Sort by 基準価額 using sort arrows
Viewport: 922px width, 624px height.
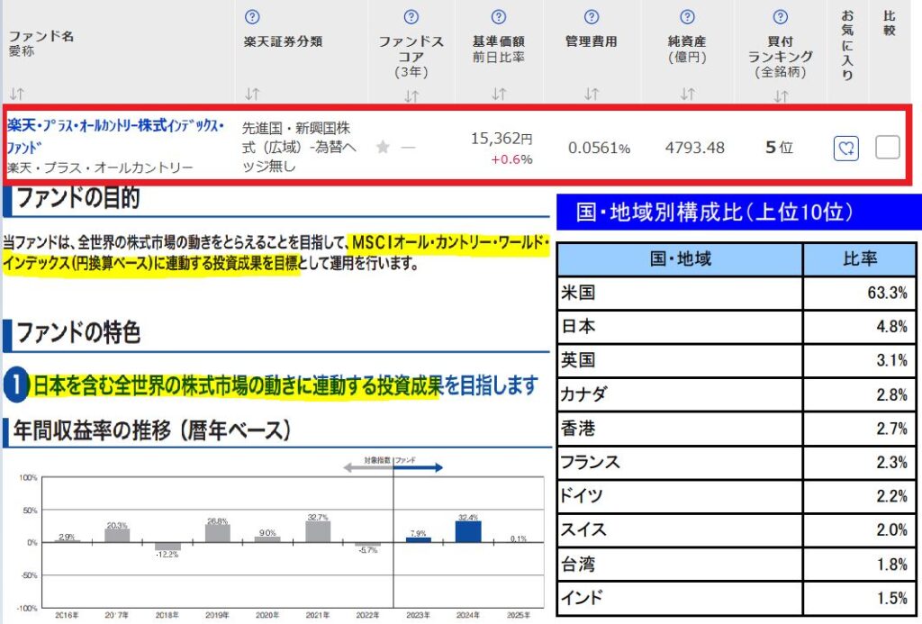tap(499, 94)
